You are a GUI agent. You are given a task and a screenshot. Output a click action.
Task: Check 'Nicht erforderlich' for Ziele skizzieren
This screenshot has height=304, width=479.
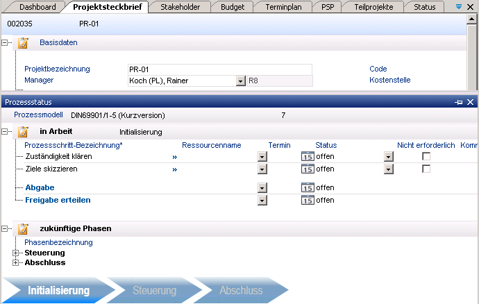coord(426,169)
